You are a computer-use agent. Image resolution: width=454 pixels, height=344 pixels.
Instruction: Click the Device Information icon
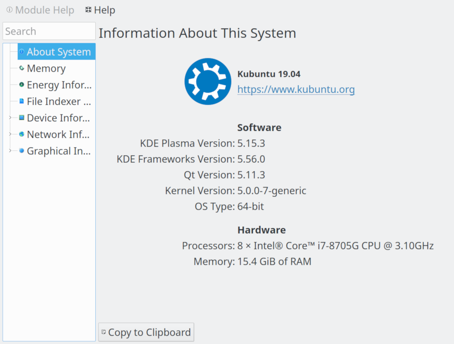tap(22, 118)
